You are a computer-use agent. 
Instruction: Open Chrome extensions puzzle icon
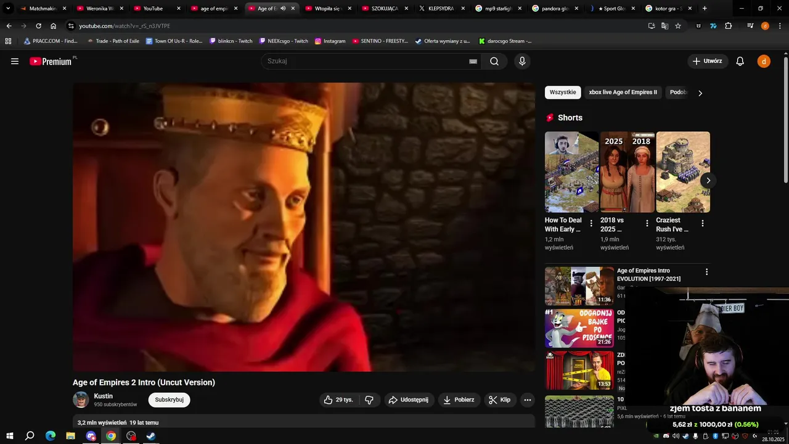tap(728, 26)
